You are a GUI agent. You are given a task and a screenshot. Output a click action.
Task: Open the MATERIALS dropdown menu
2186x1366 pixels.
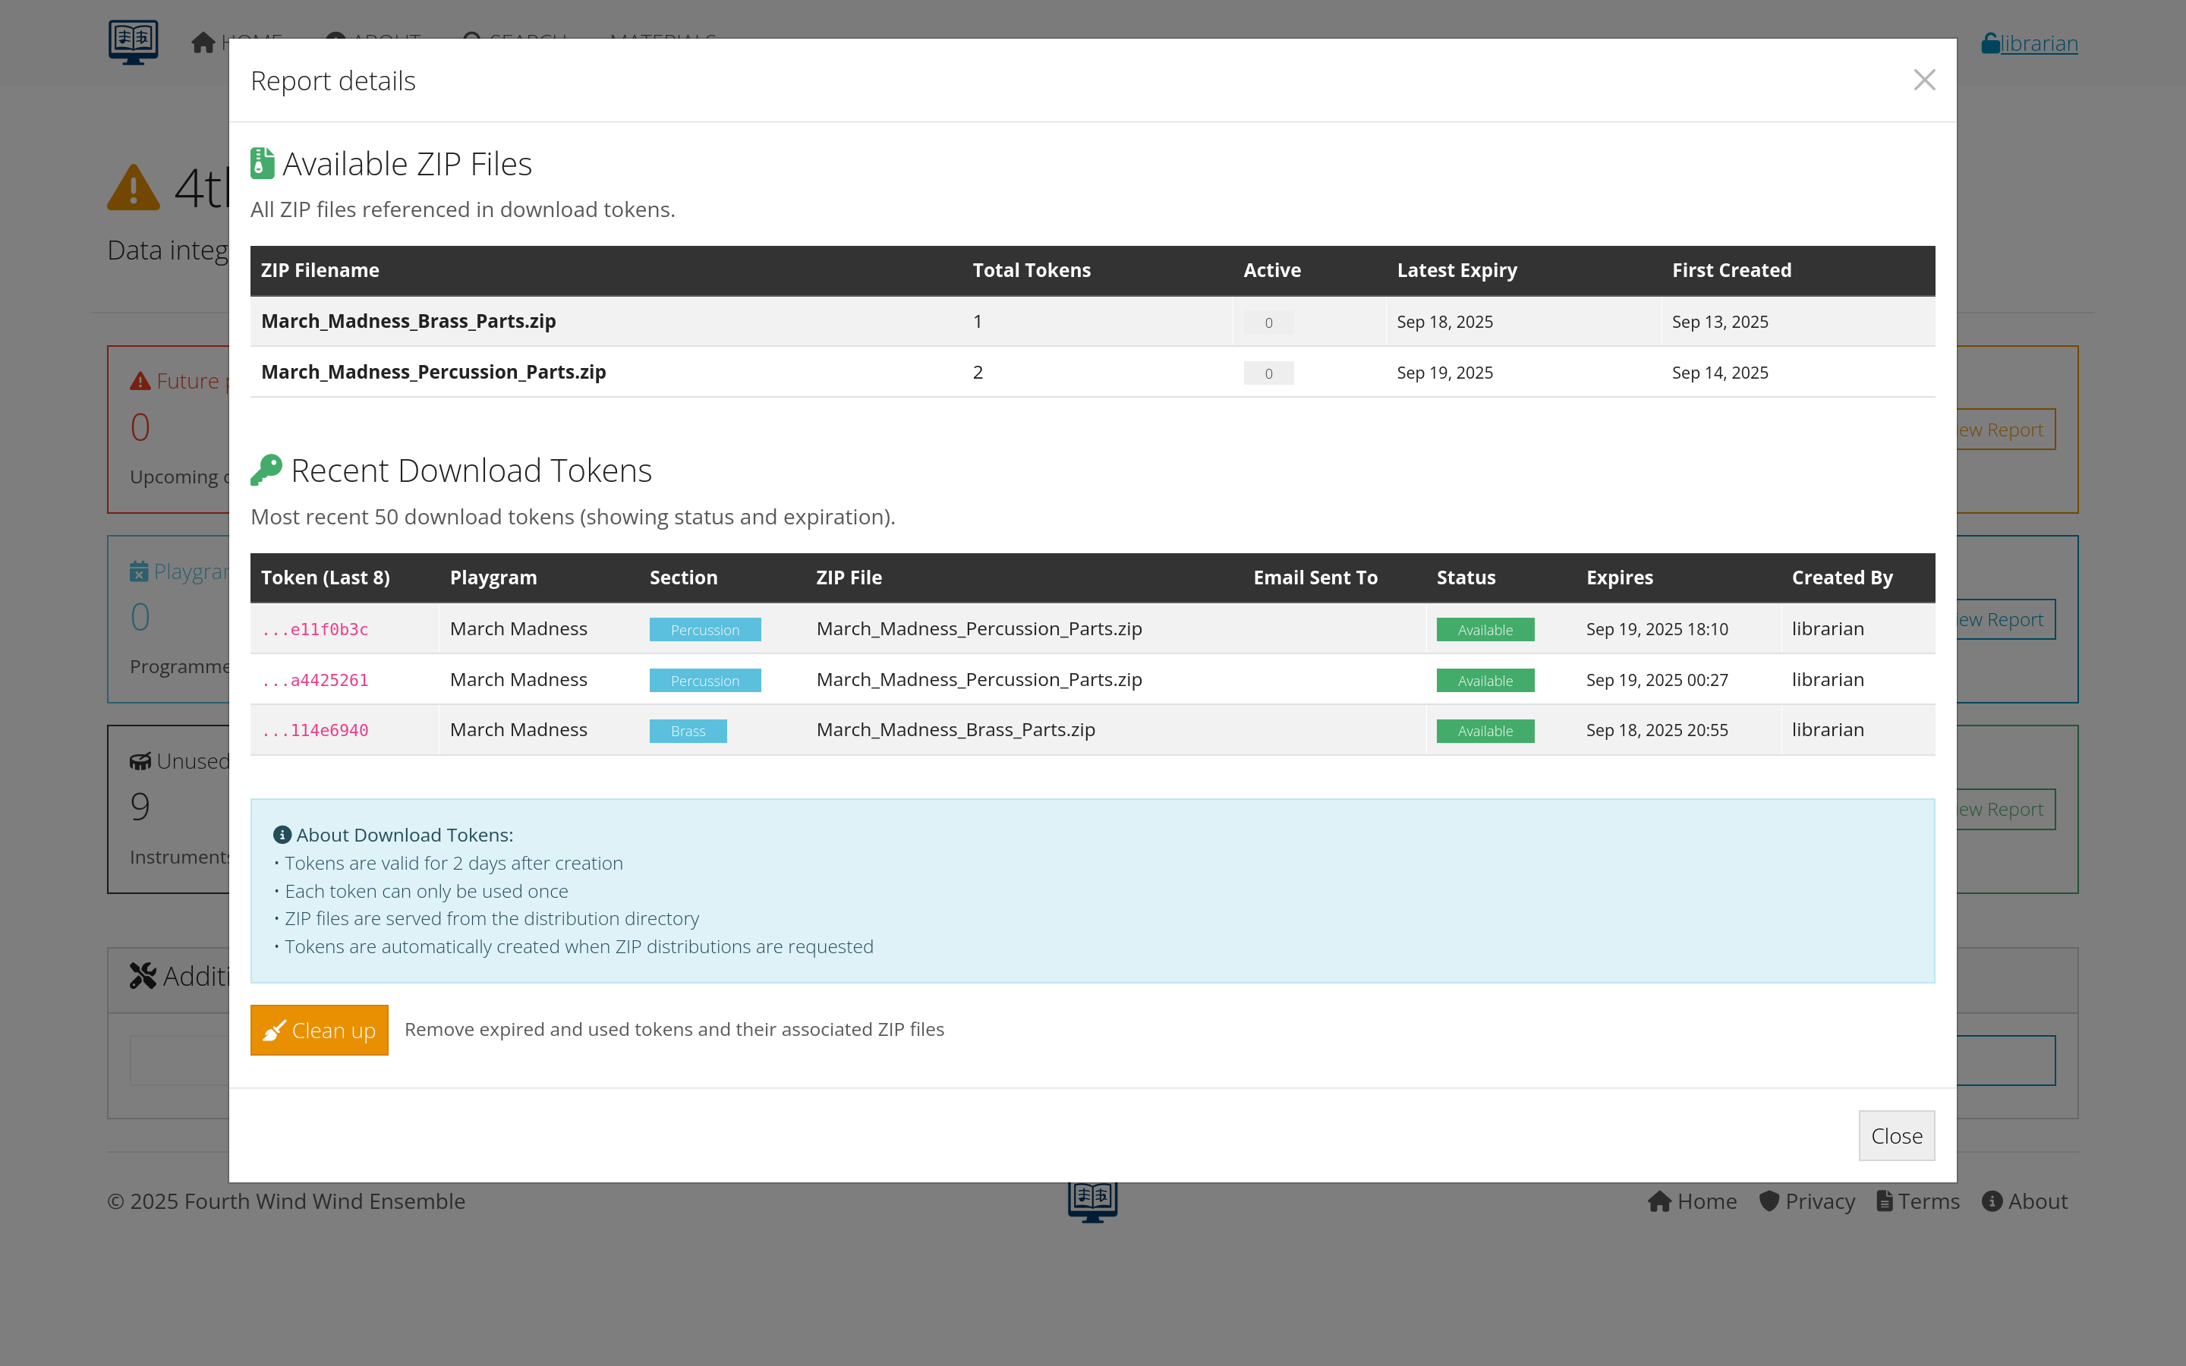pos(663,39)
